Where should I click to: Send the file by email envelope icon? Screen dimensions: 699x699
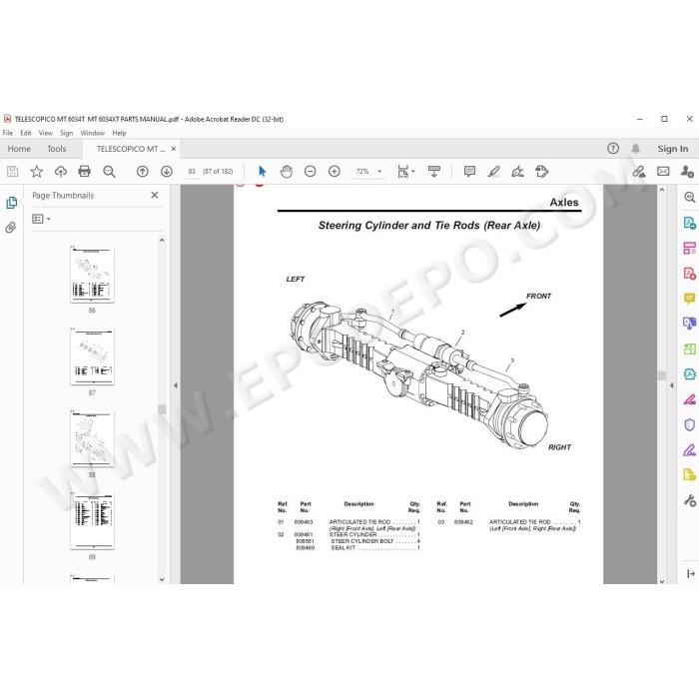pyautogui.click(x=663, y=171)
